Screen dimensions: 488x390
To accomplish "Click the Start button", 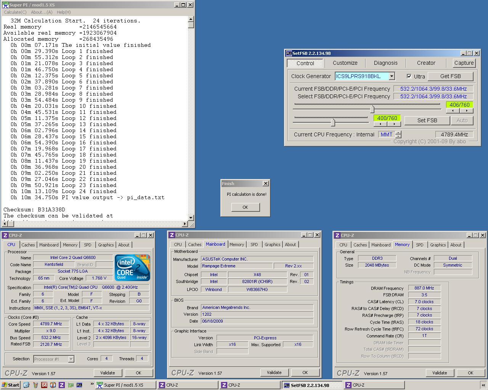I will (x=10, y=385).
